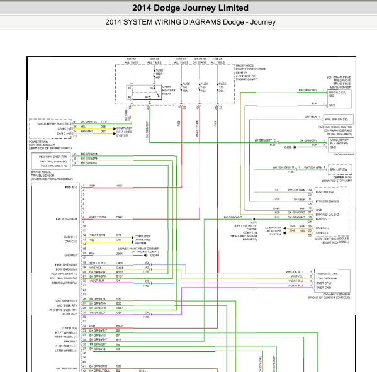Click the 'FUSE 165 10A' label
Viewport: 377px width, 372px height.
click(205, 87)
